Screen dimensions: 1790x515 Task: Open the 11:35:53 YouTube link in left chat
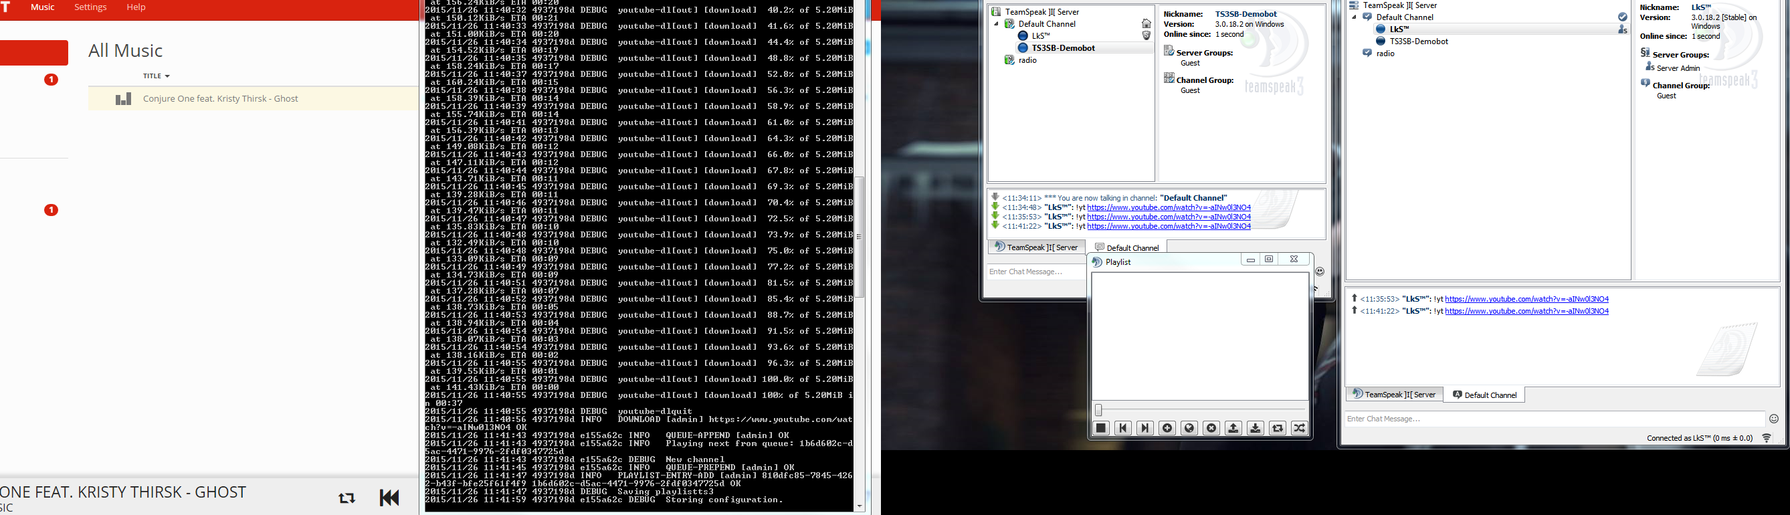1169,217
